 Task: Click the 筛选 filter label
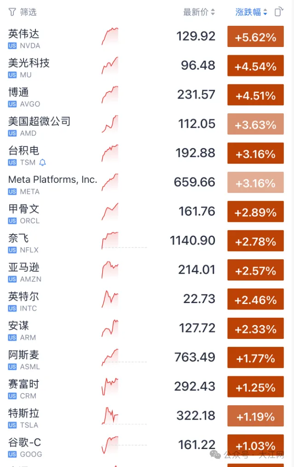coord(28,12)
